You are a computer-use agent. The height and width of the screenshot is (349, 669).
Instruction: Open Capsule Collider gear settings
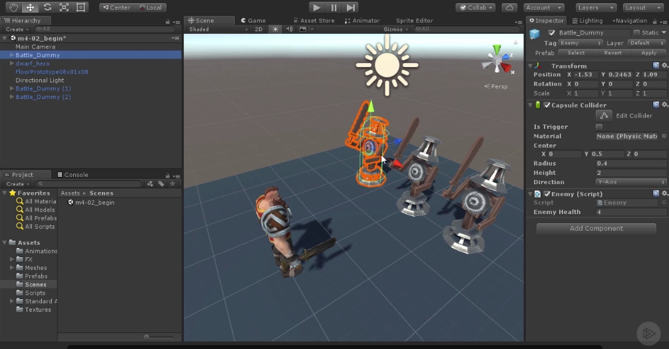point(665,105)
